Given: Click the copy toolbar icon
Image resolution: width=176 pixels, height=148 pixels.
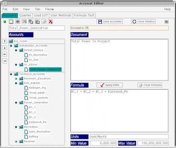Looking at the screenshot, I should pyautogui.click(x=31, y=21).
